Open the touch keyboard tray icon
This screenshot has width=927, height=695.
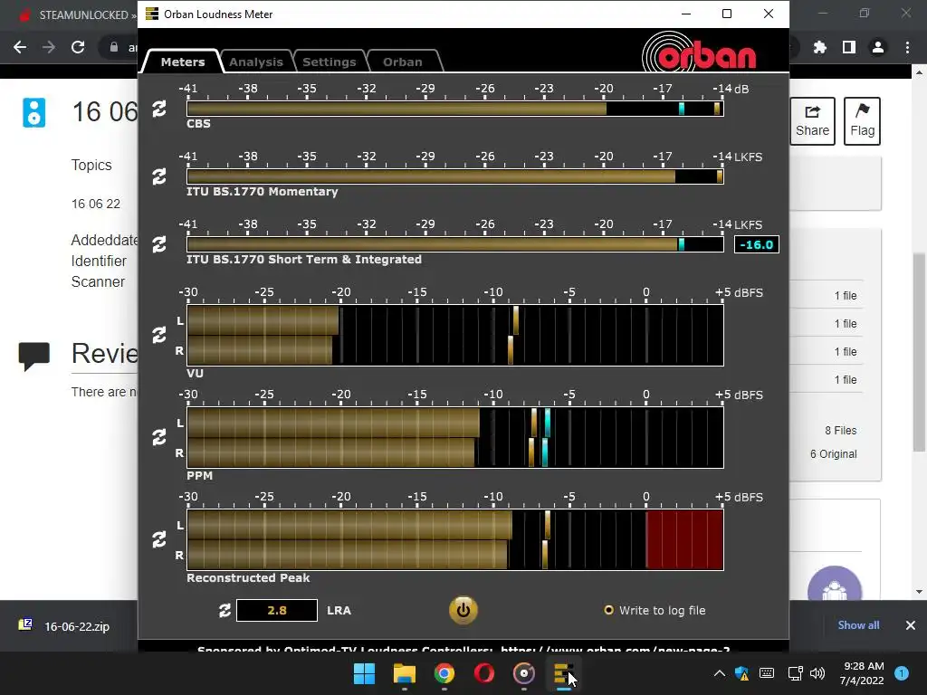tap(767, 673)
